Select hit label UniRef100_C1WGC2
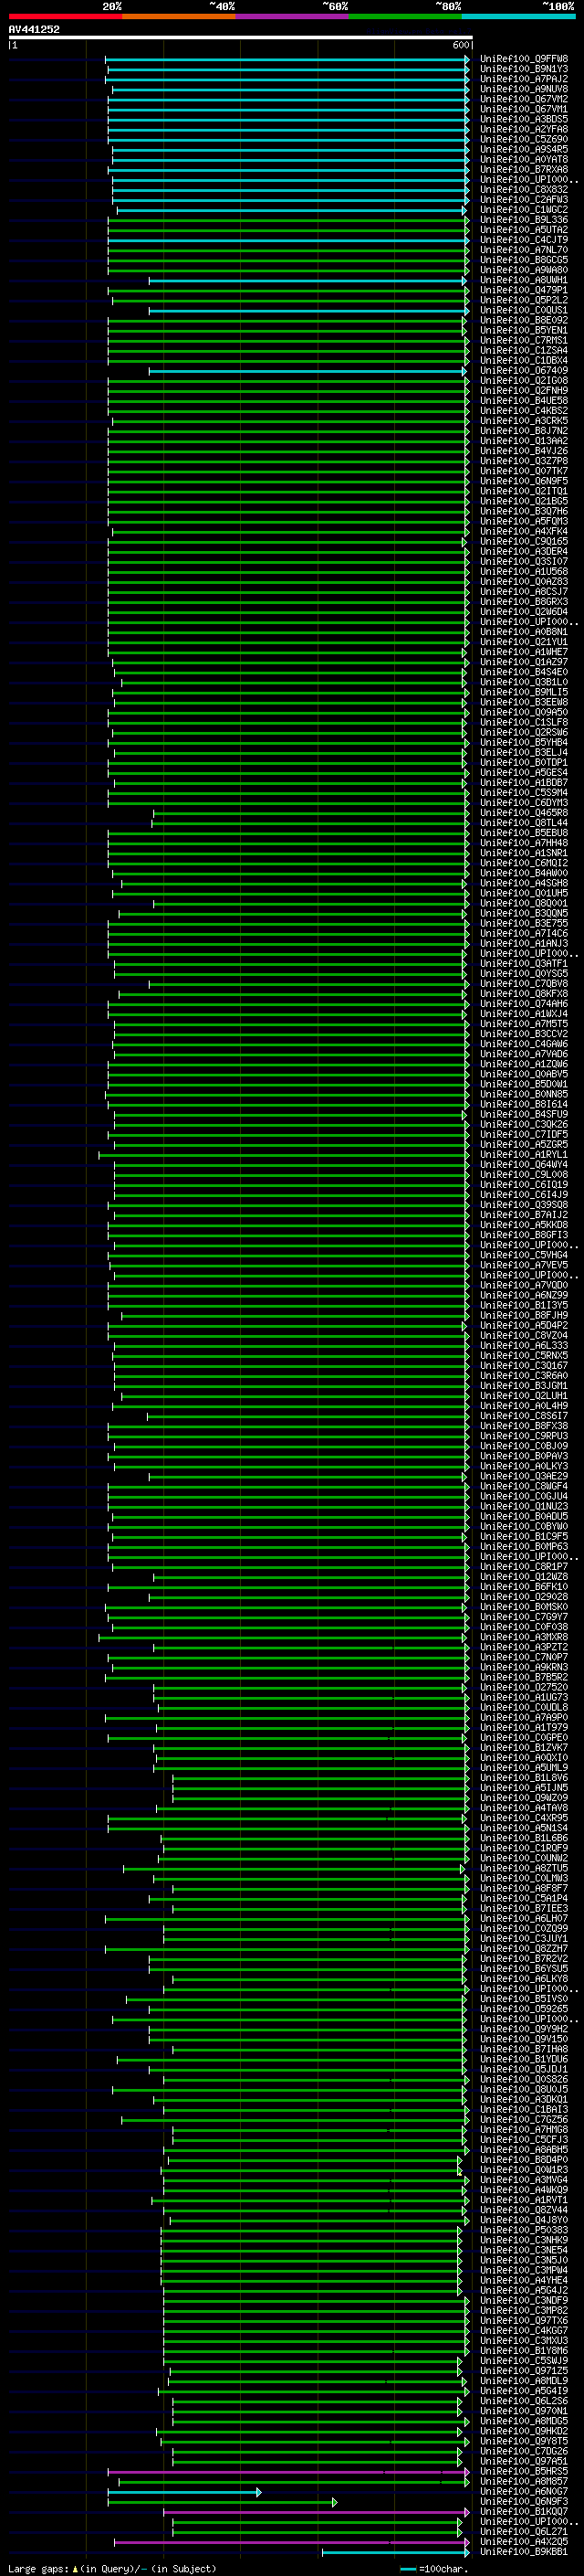The width and height of the screenshot is (584, 2576). [524, 209]
